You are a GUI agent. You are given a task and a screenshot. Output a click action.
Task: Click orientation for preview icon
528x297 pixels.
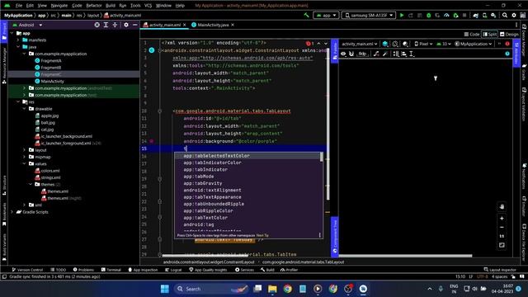point(395,44)
